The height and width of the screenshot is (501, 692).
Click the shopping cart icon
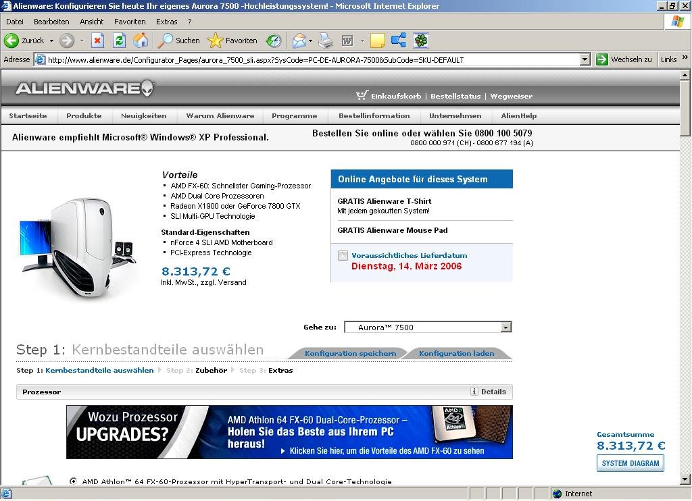pyautogui.click(x=362, y=95)
